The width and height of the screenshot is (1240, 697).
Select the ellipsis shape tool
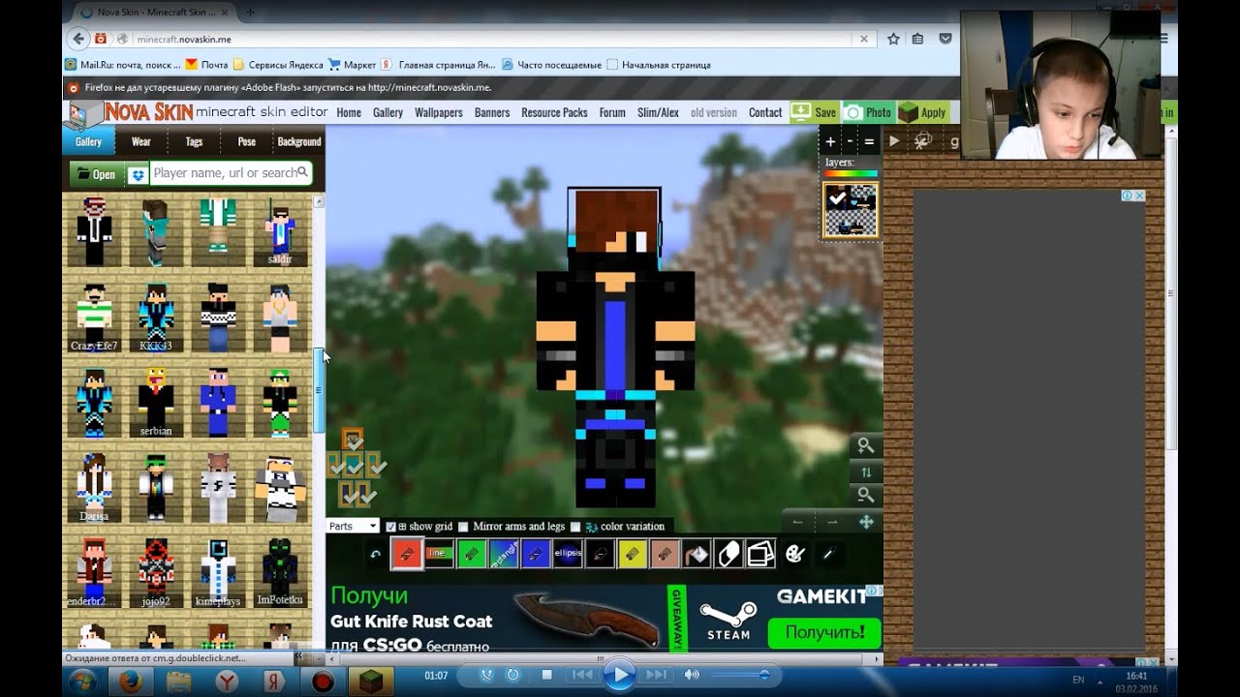pos(568,554)
